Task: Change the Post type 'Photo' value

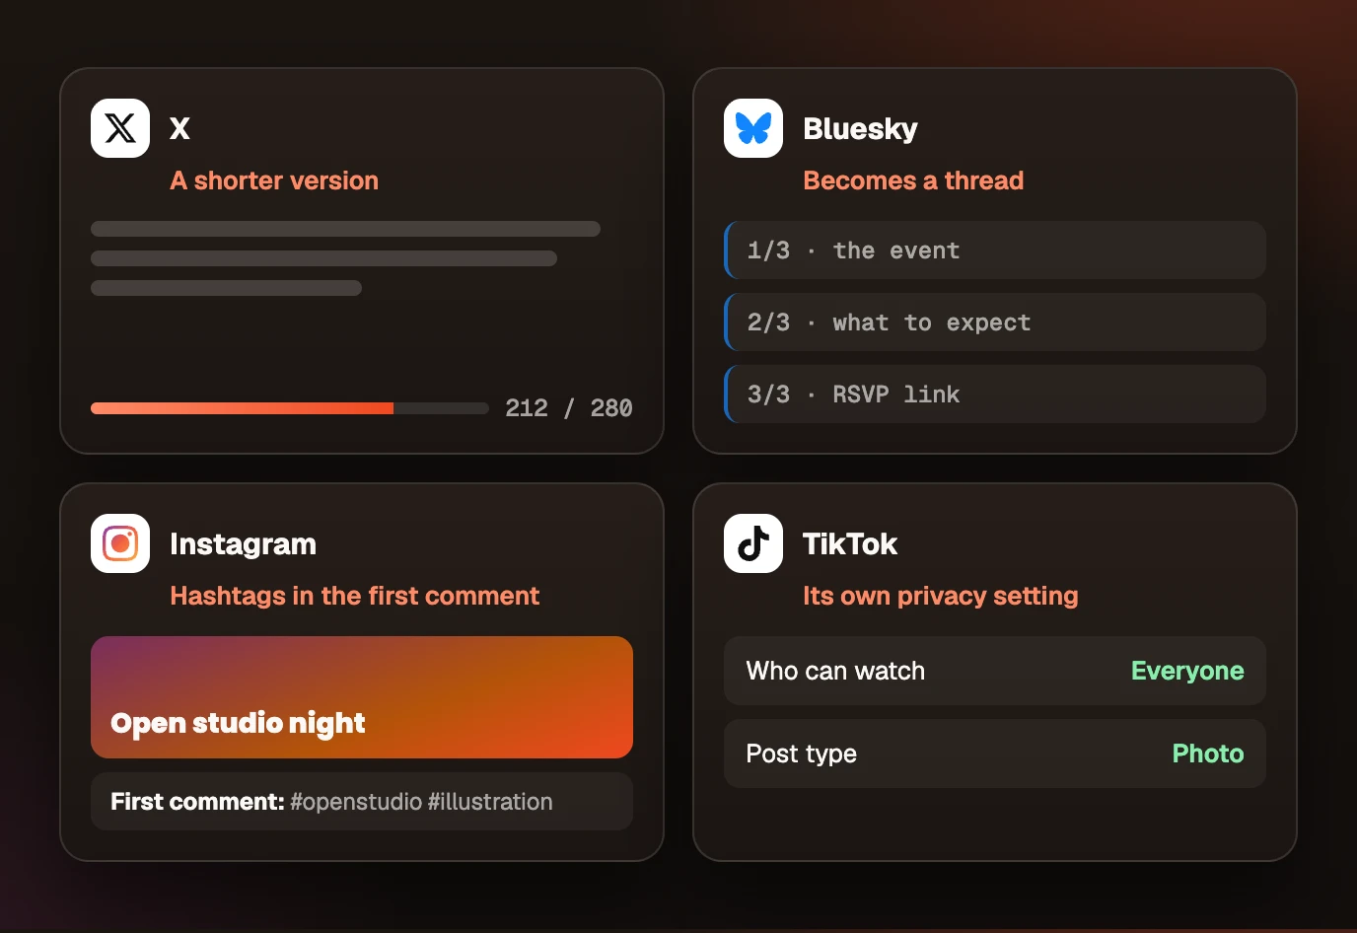Action: pos(1208,754)
